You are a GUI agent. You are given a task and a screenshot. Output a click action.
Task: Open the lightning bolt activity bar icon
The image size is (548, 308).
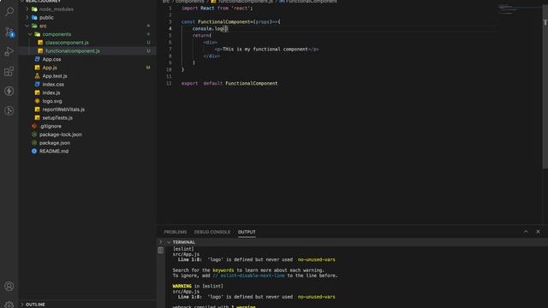[9, 92]
